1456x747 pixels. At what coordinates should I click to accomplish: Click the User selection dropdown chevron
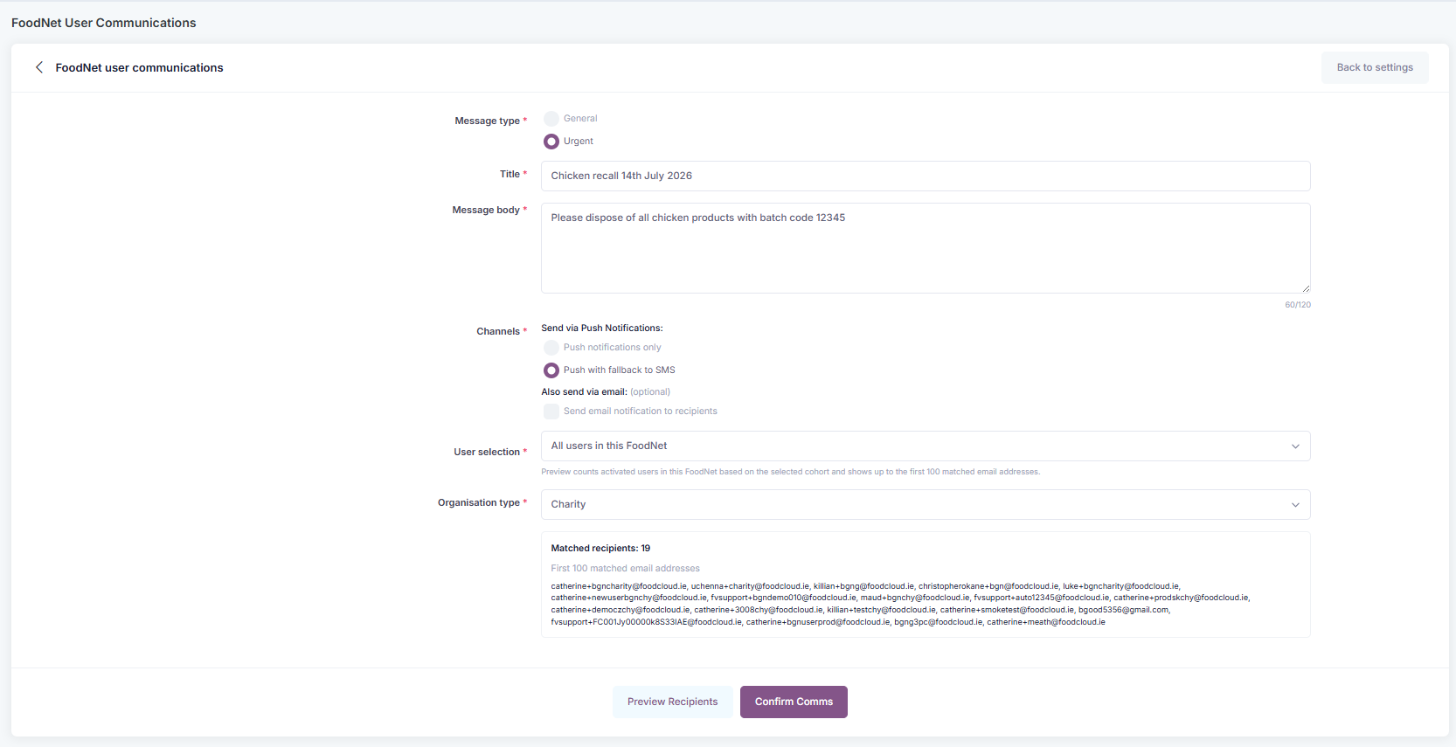tap(1295, 446)
